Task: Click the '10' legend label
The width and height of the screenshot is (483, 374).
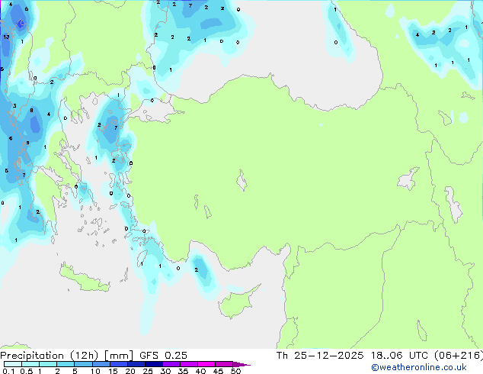Action: click(95, 371)
